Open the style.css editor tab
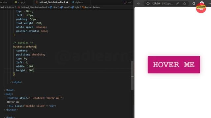This screenshot has height=118, width=211. (x=78, y=2)
